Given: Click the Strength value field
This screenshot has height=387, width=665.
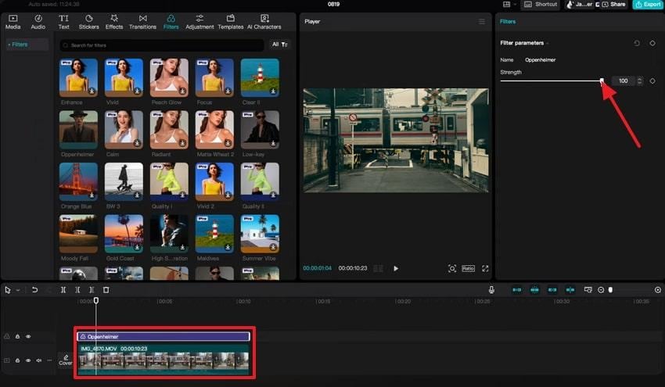Looking at the screenshot, I should coord(624,81).
